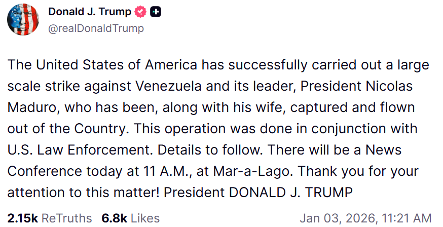Click the 2.15k ReTruths count number
The width and height of the screenshot is (443, 227).
pos(22,218)
